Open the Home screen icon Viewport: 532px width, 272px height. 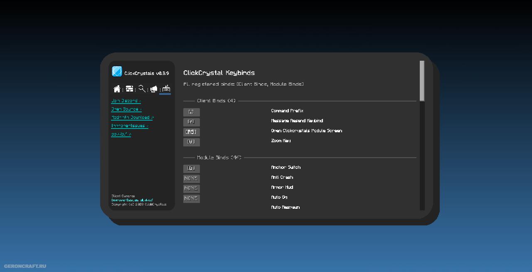point(117,89)
